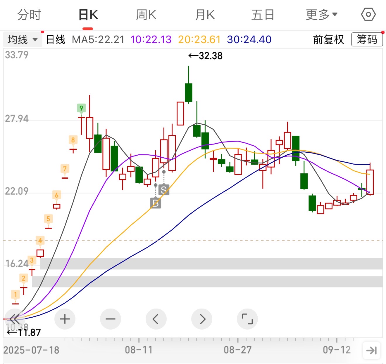
Task: Zoom out chart with minus button
Action: (x=110, y=319)
